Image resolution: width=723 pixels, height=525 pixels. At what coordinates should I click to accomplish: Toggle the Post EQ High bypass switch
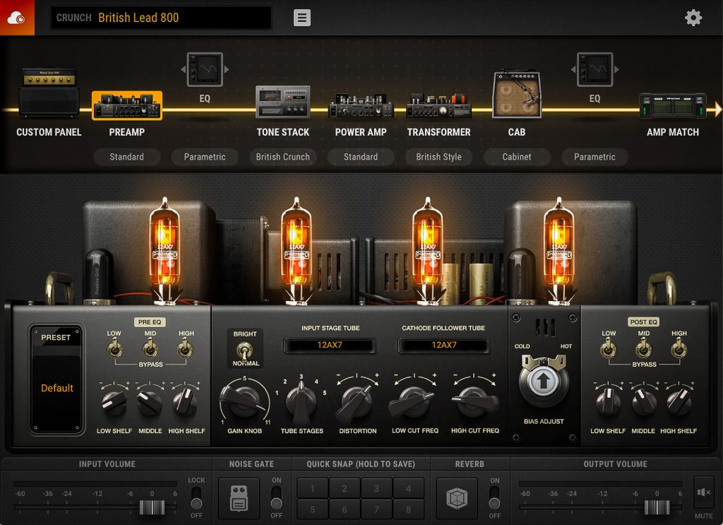[x=679, y=348]
